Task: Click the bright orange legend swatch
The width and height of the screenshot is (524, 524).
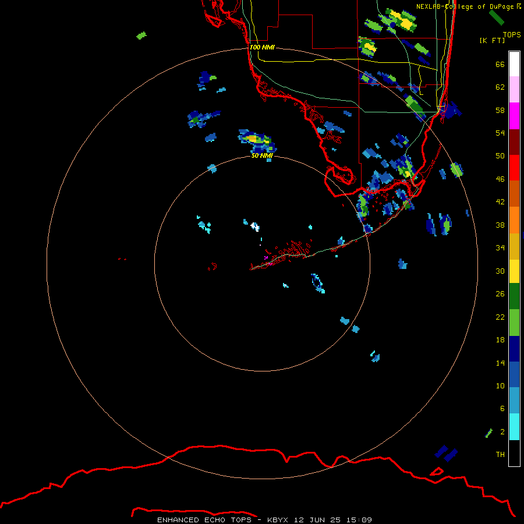Action: [514, 220]
